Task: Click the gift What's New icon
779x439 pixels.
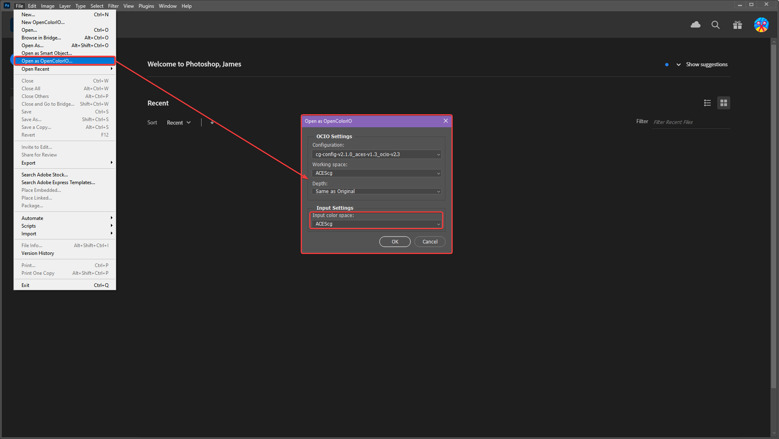Action: [737, 25]
